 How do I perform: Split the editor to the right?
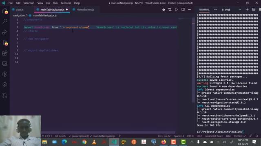(183, 10)
